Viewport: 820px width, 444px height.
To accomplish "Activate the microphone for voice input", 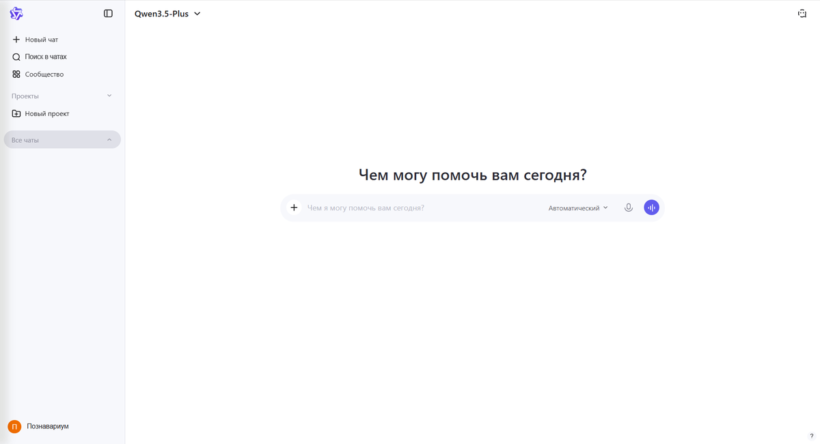I will [628, 207].
